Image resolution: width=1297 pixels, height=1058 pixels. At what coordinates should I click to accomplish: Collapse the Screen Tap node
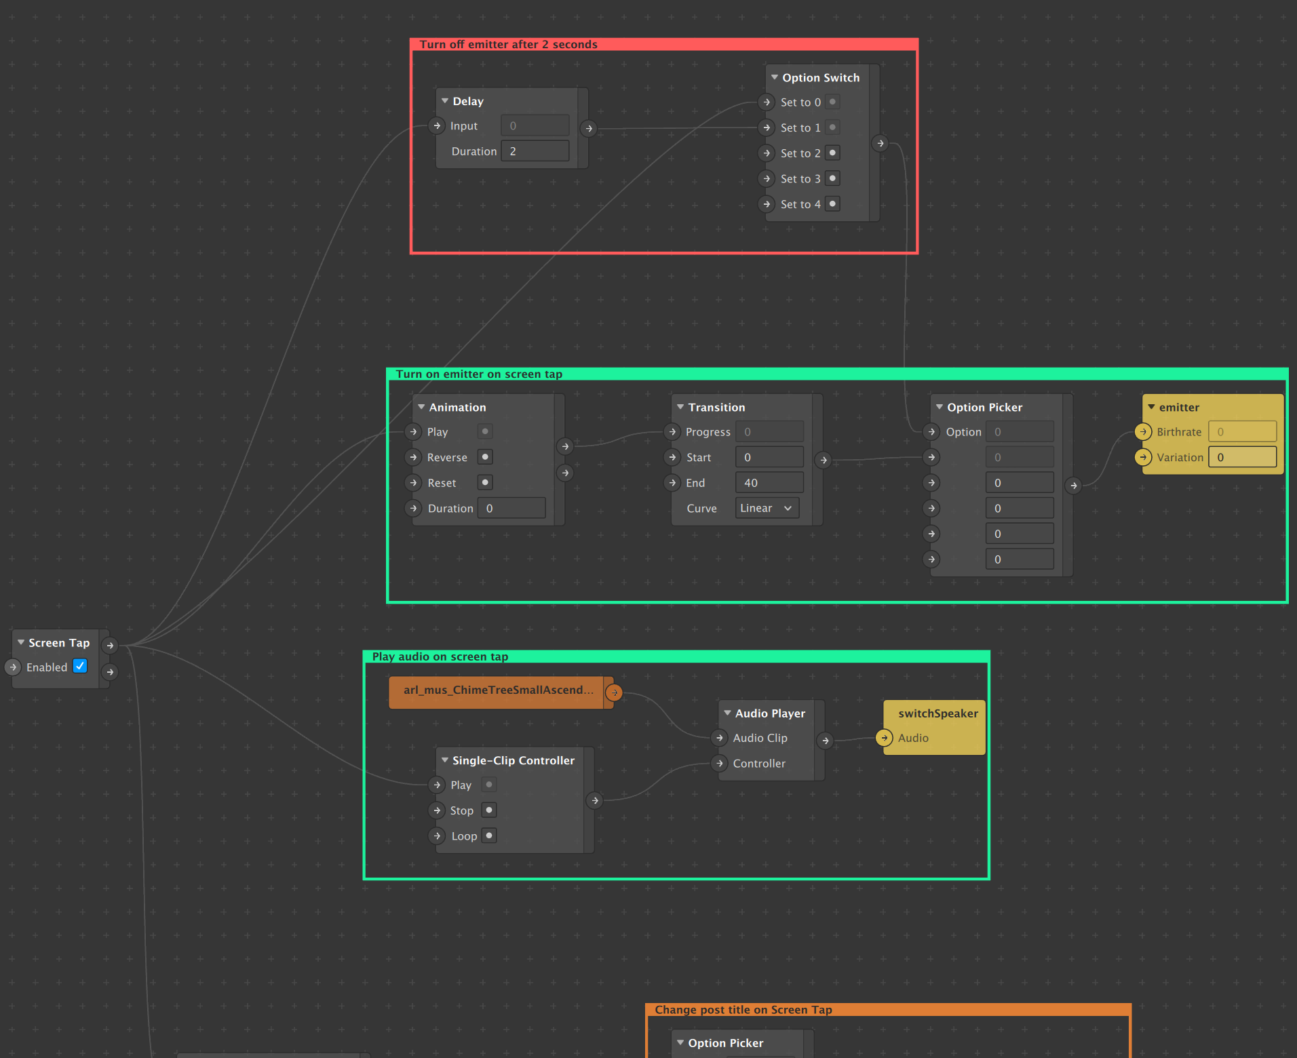click(21, 642)
